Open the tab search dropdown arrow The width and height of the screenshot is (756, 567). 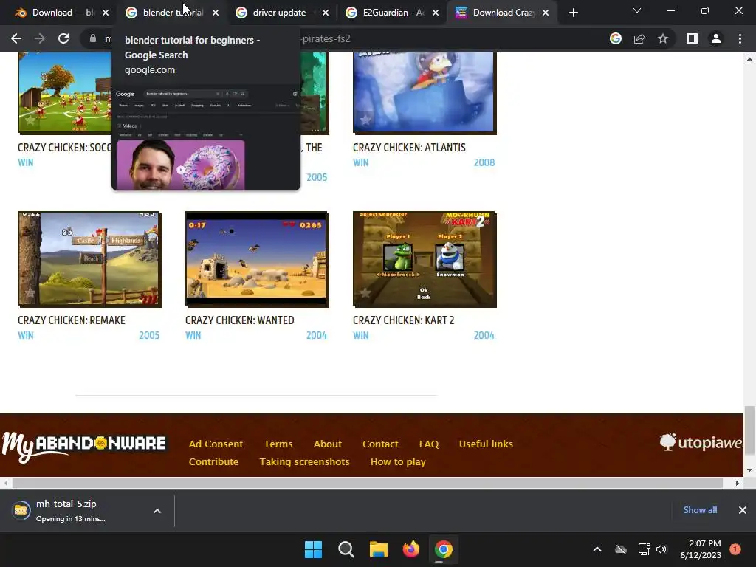(x=637, y=10)
